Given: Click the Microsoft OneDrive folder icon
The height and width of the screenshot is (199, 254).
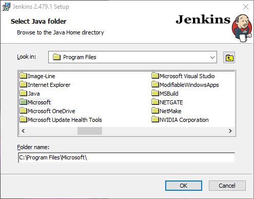Looking at the screenshot, I should click(x=24, y=111).
